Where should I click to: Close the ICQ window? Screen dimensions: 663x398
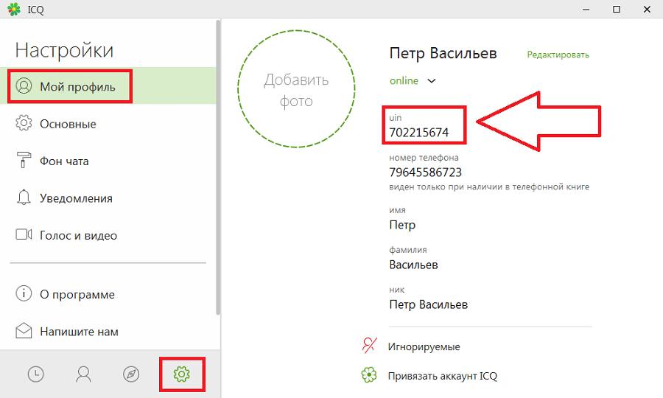[x=647, y=10]
